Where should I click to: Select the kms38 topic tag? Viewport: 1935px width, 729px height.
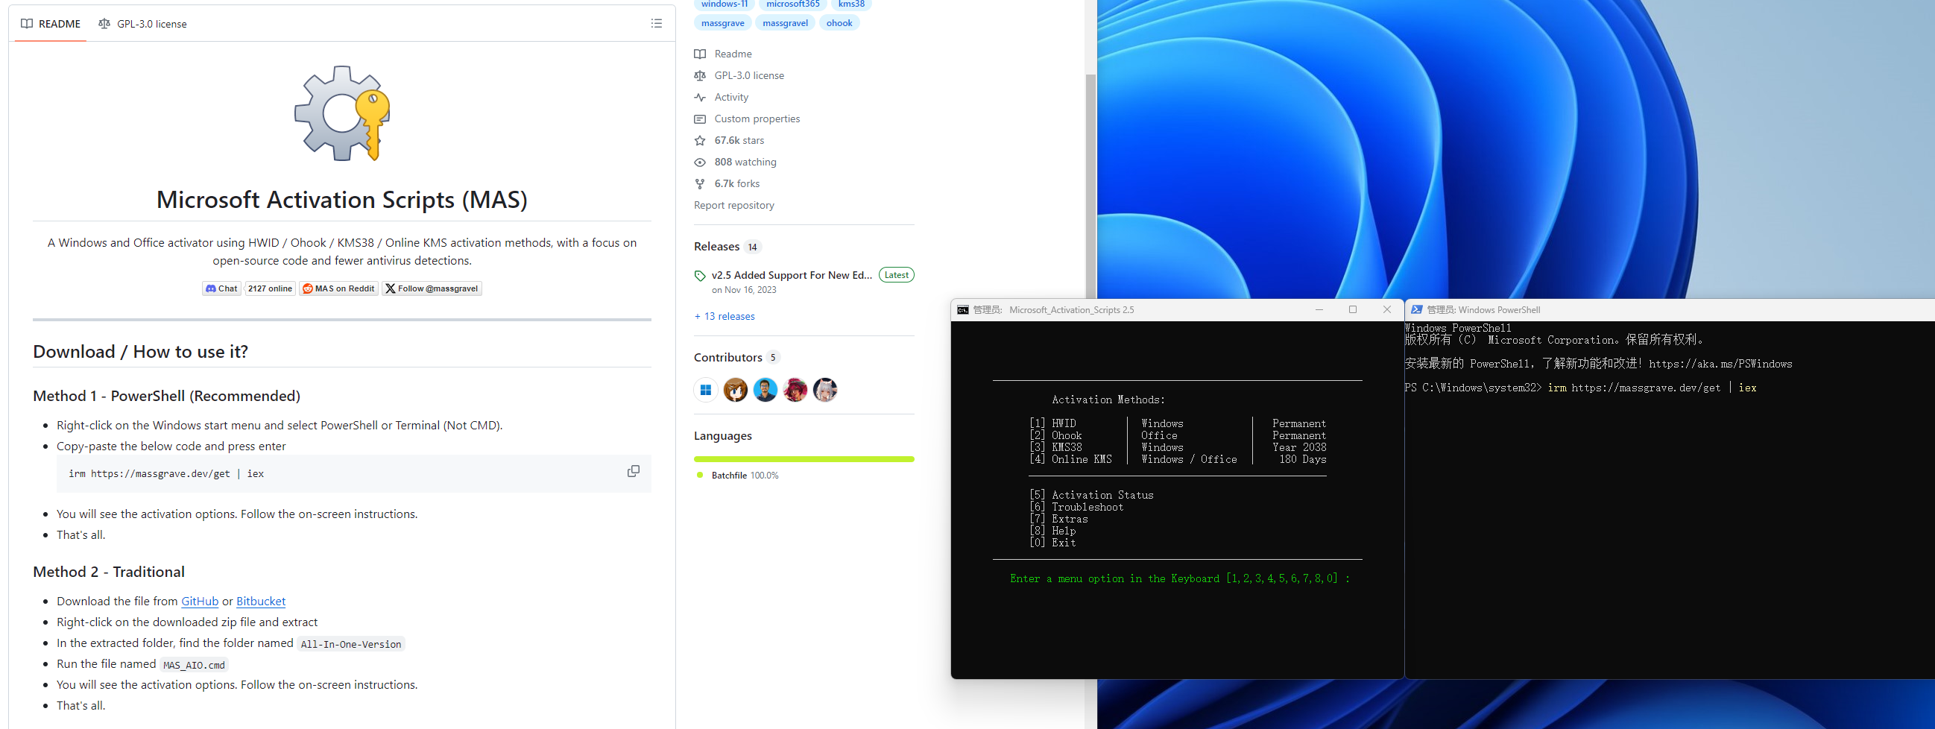tap(851, 4)
